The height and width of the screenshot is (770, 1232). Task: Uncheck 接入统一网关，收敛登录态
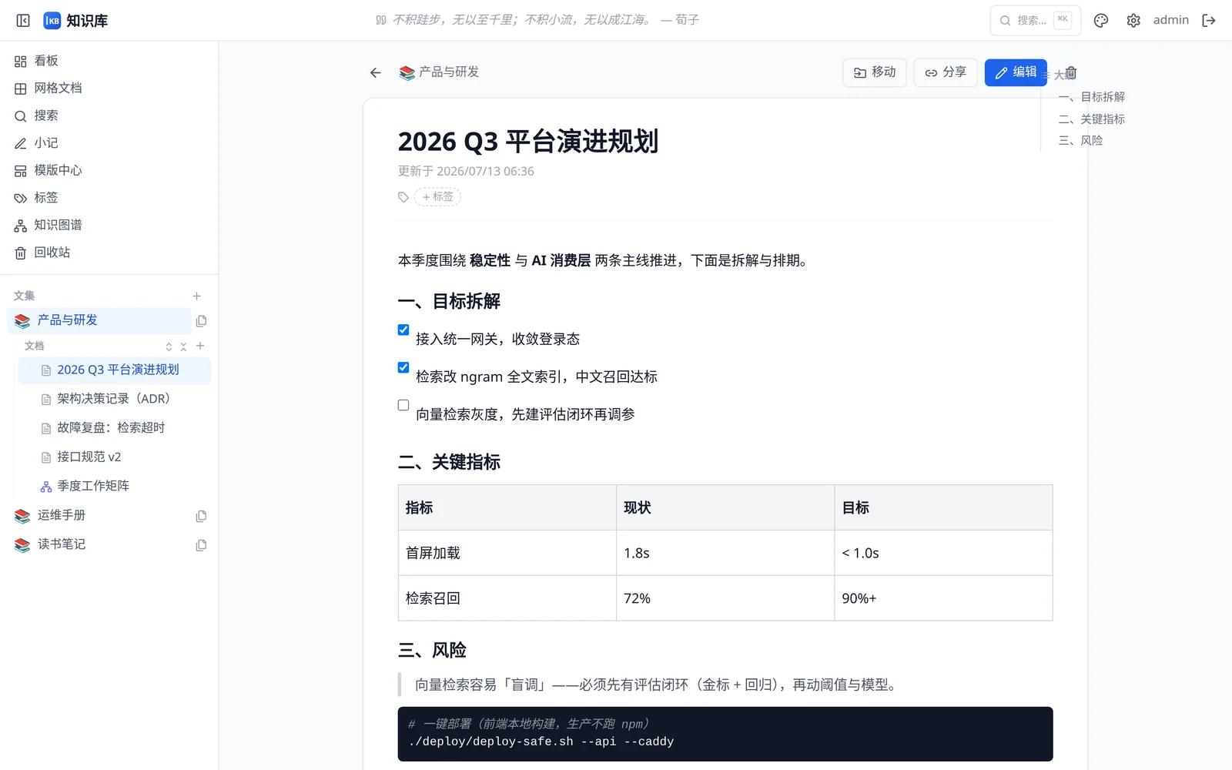pos(403,330)
